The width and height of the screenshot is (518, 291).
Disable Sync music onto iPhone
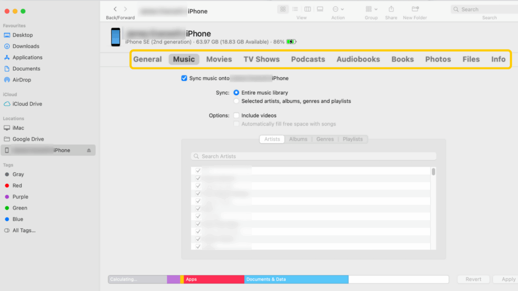(184, 78)
